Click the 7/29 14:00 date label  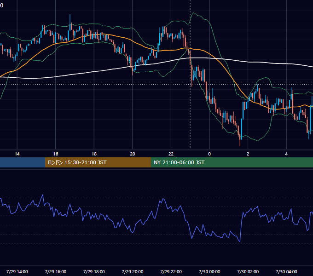pos(17,271)
